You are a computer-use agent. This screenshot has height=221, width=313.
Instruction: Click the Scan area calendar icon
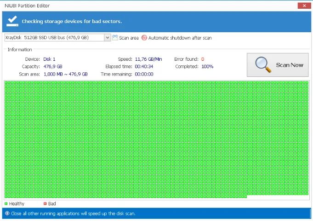click(x=115, y=38)
